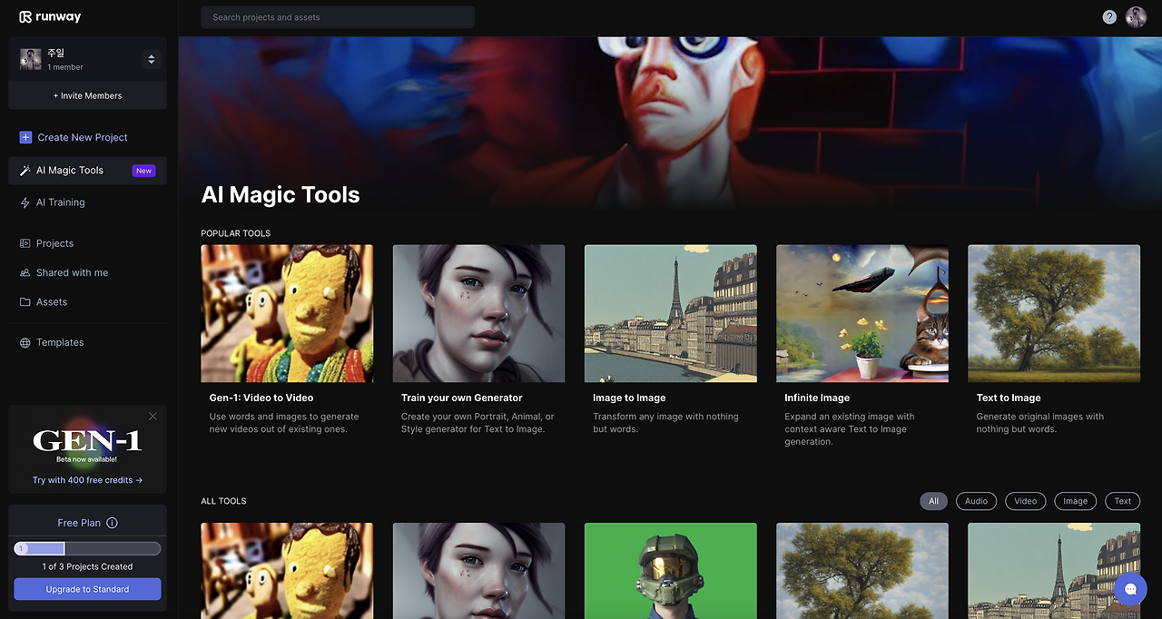Click 'Beta now available!' text
The height and width of the screenshot is (619, 1162).
(x=86, y=459)
